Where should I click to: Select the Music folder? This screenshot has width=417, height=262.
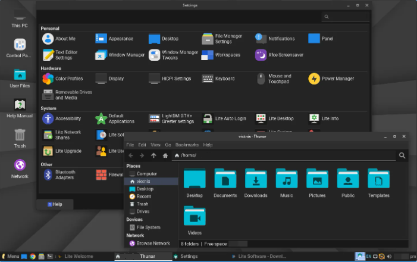click(x=286, y=183)
